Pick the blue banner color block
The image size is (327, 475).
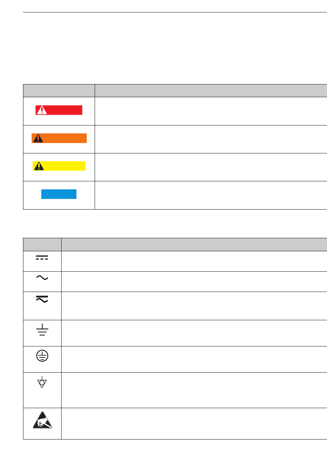59,194
